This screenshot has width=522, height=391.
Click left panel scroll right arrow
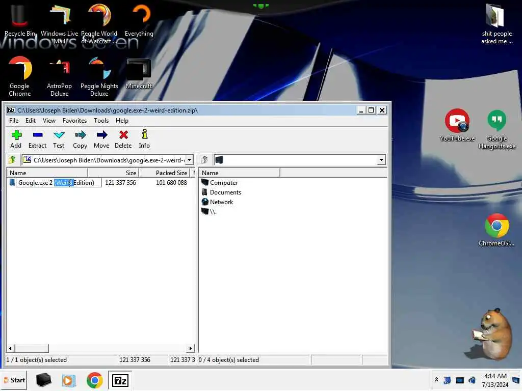191,348
